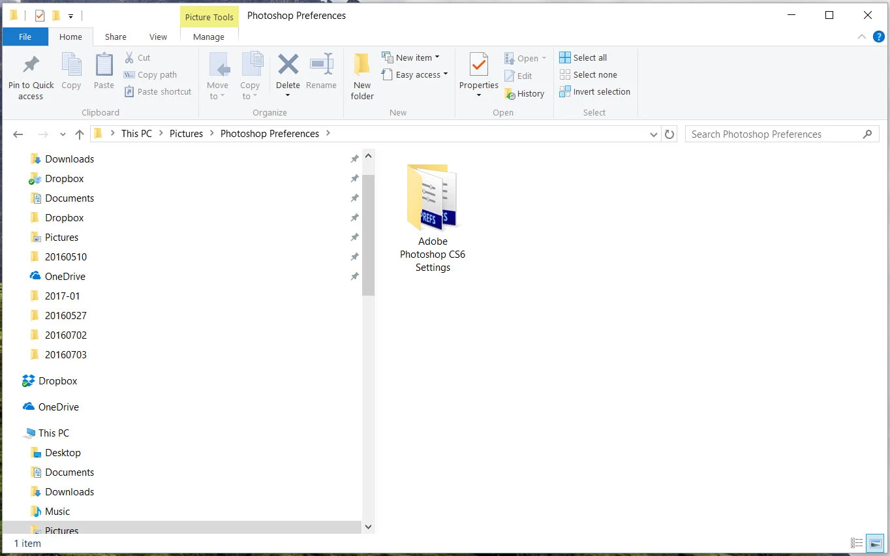Choose Paste shortcut in ribbon

(x=157, y=91)
